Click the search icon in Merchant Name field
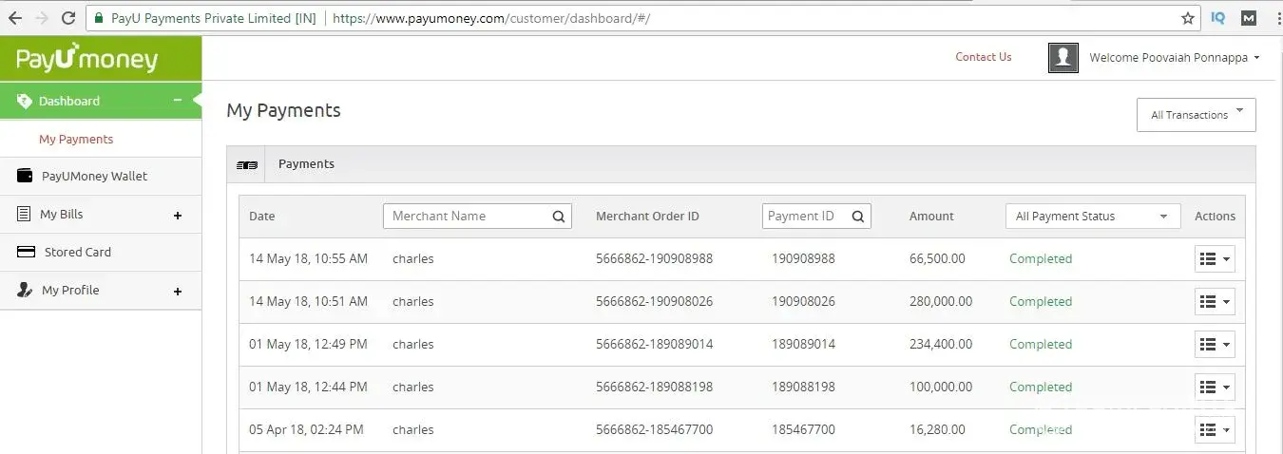 [x=559, y=217]
